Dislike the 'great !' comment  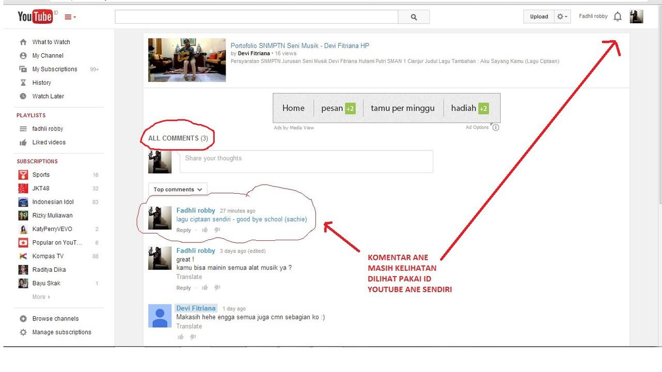(x=217, y=288)
